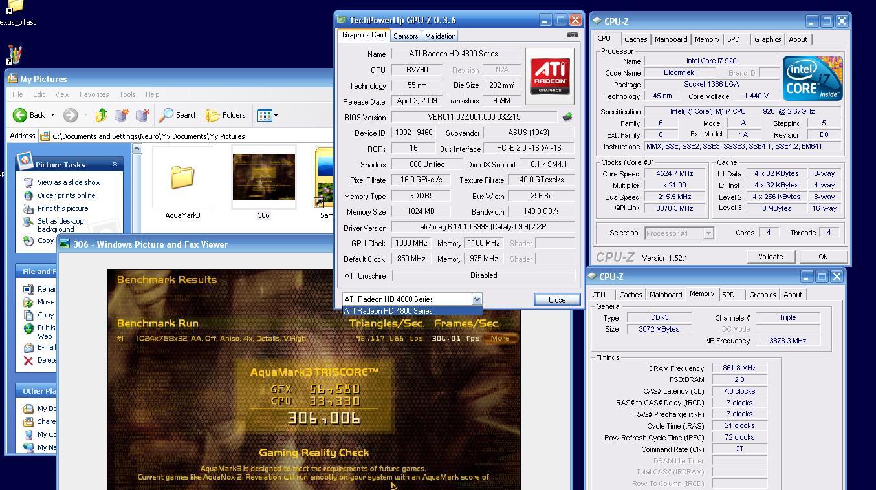Open the Help menu in My Pictures
The image size is (876, 490).
(152, 94)
